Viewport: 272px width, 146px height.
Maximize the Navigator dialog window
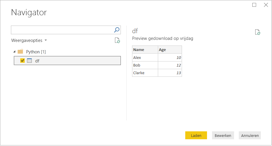click(x=254, y=5)
